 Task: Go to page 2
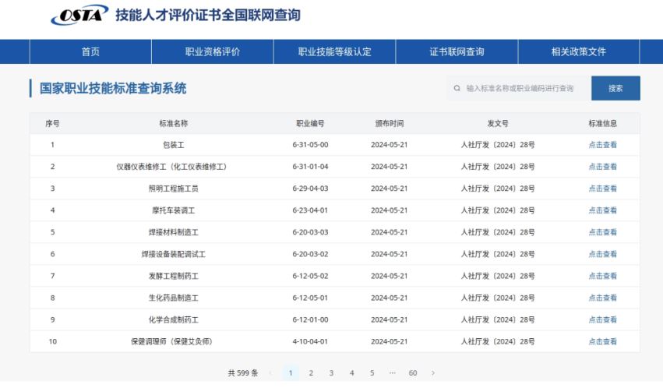click(x=311, y=372)
